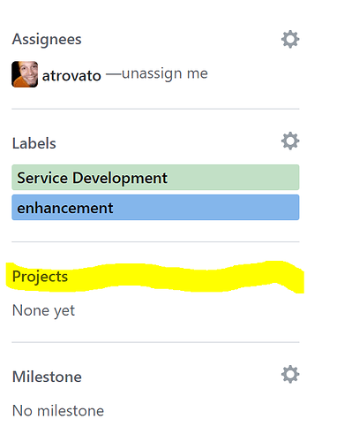Click the 'None yet' projects text
Viewport: 337px width, 442px height.
click(43, 310)
